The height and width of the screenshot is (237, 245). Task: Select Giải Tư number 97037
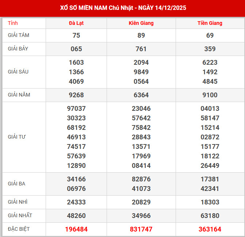pos(76,109)
